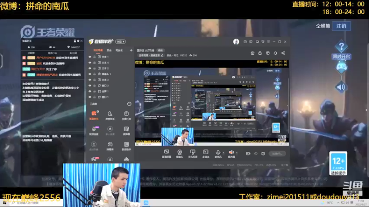Open the leftmost tab in the 弹幕助手 panel

pyautogui.click(x=31, y=53)
